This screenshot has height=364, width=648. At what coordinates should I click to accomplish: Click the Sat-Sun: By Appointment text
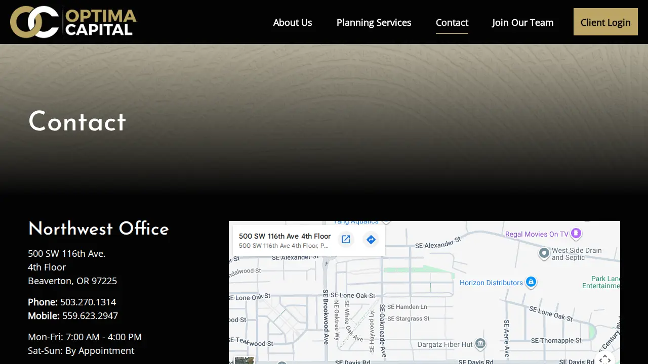pos(81,350)
